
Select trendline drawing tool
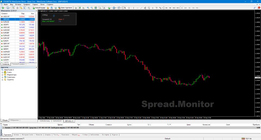coord(141,8)
